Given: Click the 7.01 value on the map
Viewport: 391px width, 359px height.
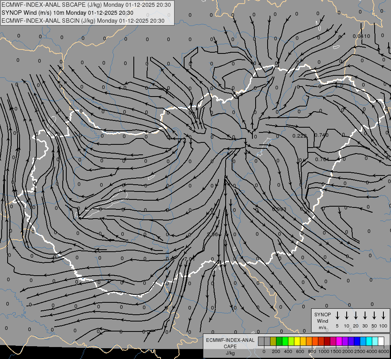Looking at the screenshot, I should coord(189,259).
